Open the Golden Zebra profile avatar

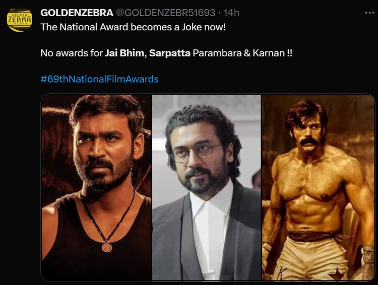coord(19,20)
